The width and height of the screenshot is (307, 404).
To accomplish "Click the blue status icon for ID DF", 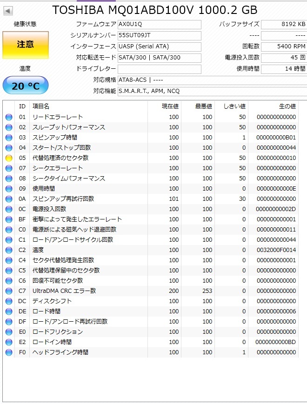I will pos(9,322).
